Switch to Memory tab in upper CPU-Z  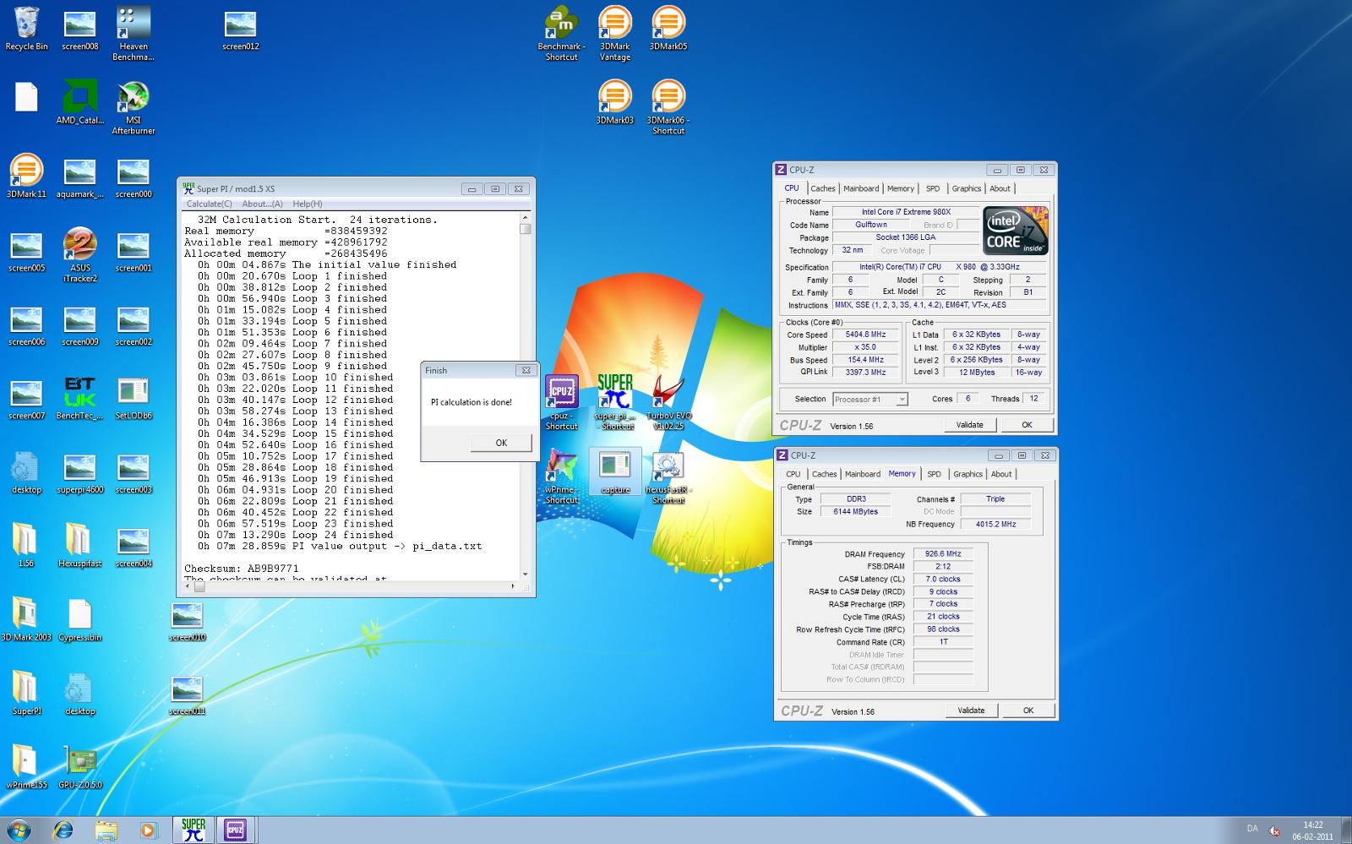900,188
